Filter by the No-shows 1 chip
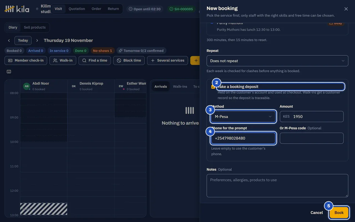The height and width of the screenshot is (222, 355). tap(102, 51)
